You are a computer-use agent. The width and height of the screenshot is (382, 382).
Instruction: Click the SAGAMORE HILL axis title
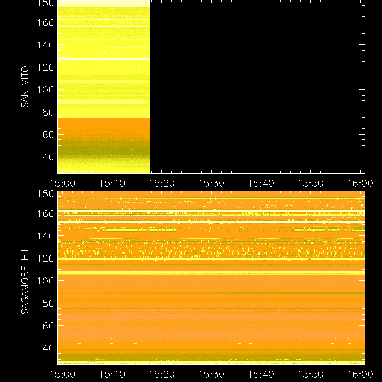(x=25, y=278)
